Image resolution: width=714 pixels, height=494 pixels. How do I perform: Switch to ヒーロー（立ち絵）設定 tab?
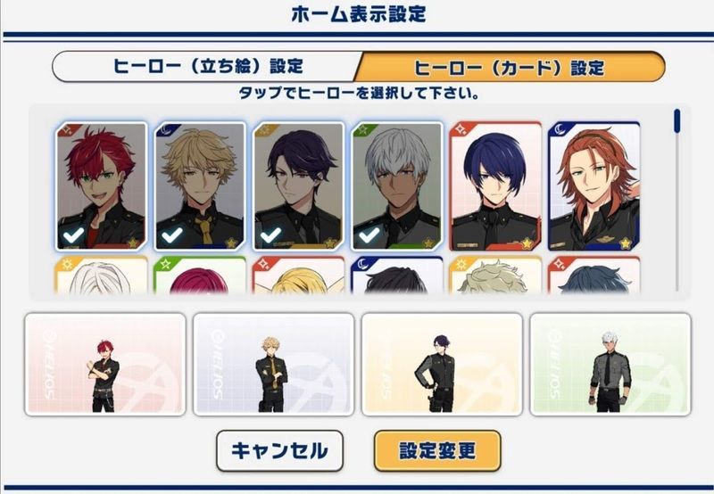(207, 66)
